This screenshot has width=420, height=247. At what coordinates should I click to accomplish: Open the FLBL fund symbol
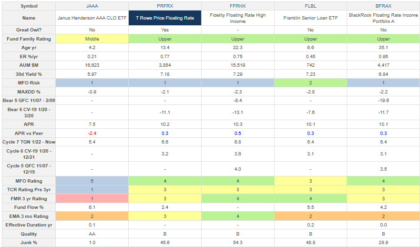pos(310,5)
